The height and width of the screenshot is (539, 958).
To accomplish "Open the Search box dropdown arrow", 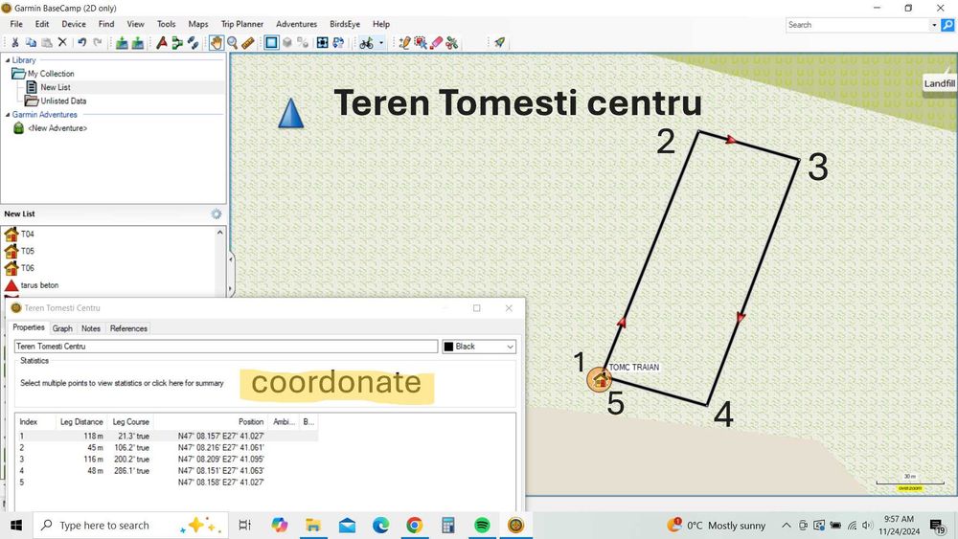I will 934,25.
